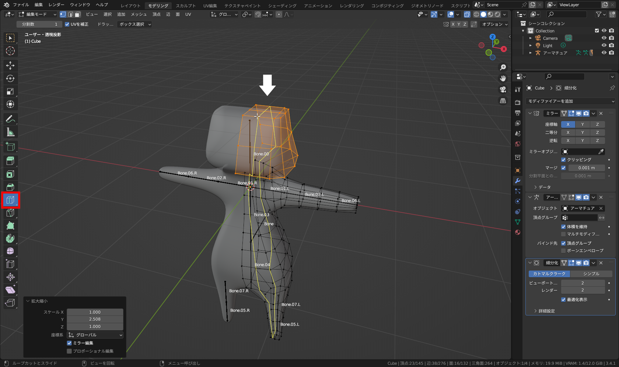This screenshot has width=619, height=367.
Task: Choose the Scale tool in left toolbar
Action: click(x=10, y=91)
